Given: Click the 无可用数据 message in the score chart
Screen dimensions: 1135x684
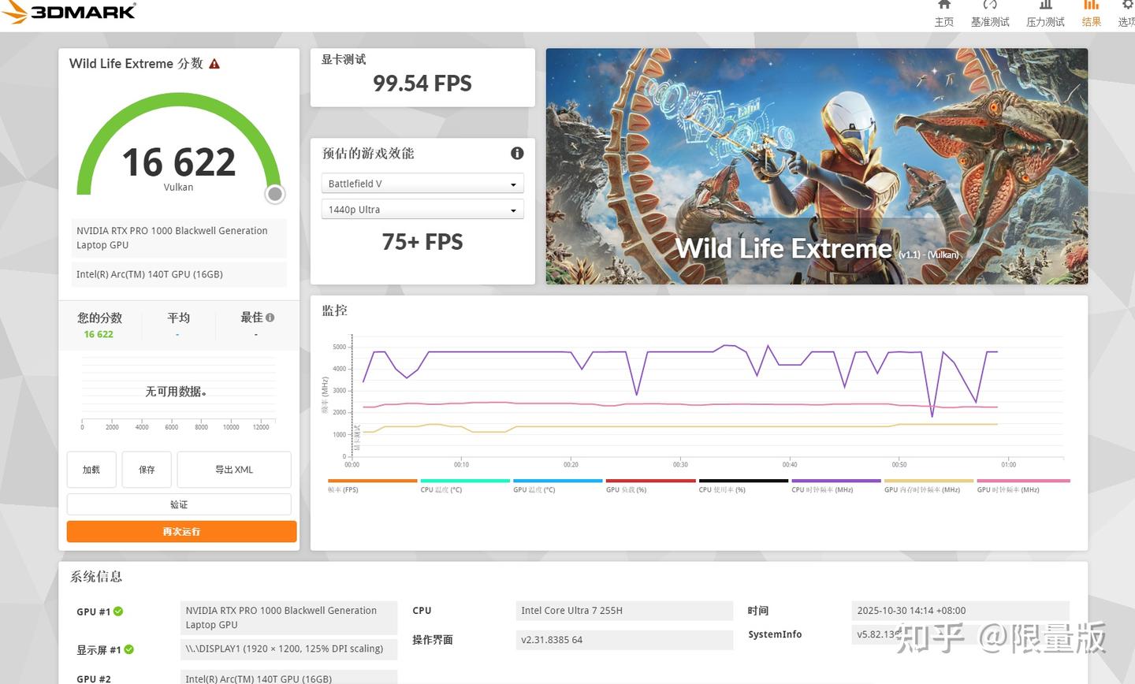Looking at the screenshot, I should [176, 392].
